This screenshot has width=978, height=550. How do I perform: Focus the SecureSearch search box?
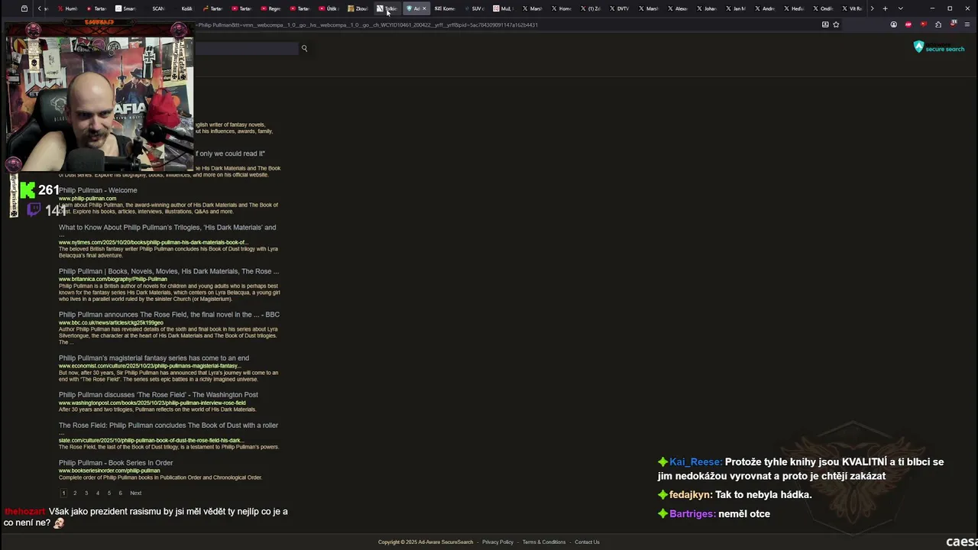point(246,48)
